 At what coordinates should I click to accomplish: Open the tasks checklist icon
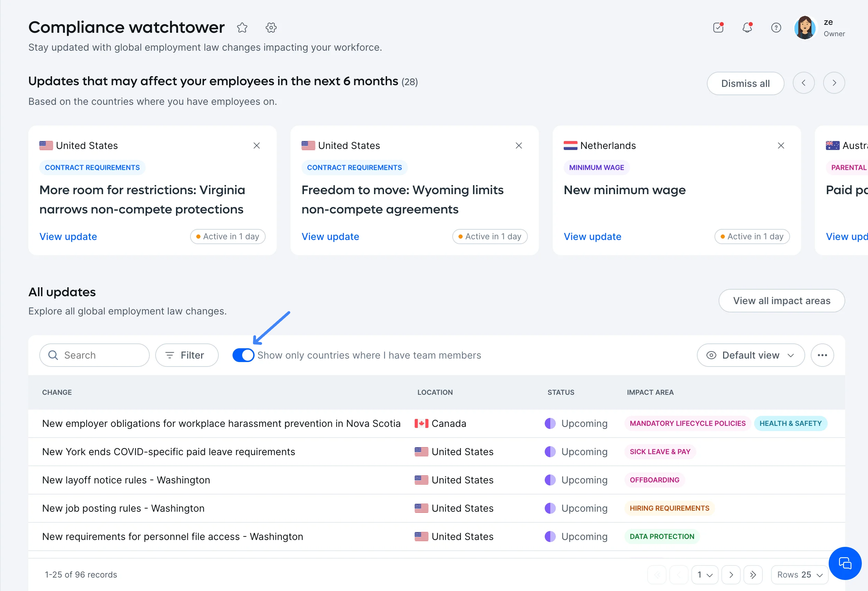click(718, 28)
